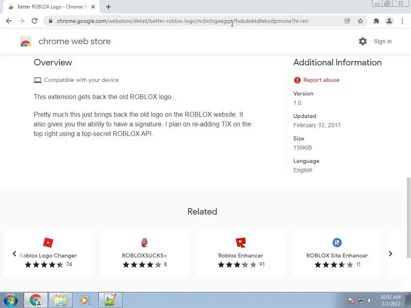The height and width of the screenshot is (308, 411).
Task: Open the Chrome profile avatar
Action: pyautogui.click(x=389, y=21)
